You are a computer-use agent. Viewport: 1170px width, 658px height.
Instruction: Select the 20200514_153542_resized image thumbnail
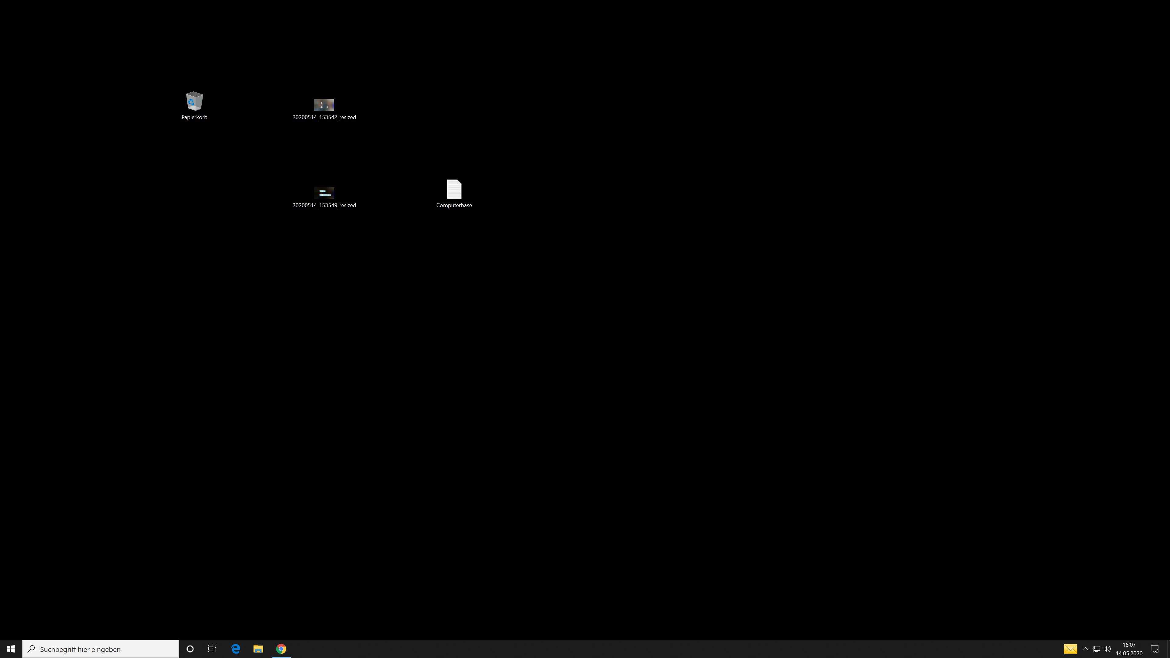click(324, 105)
